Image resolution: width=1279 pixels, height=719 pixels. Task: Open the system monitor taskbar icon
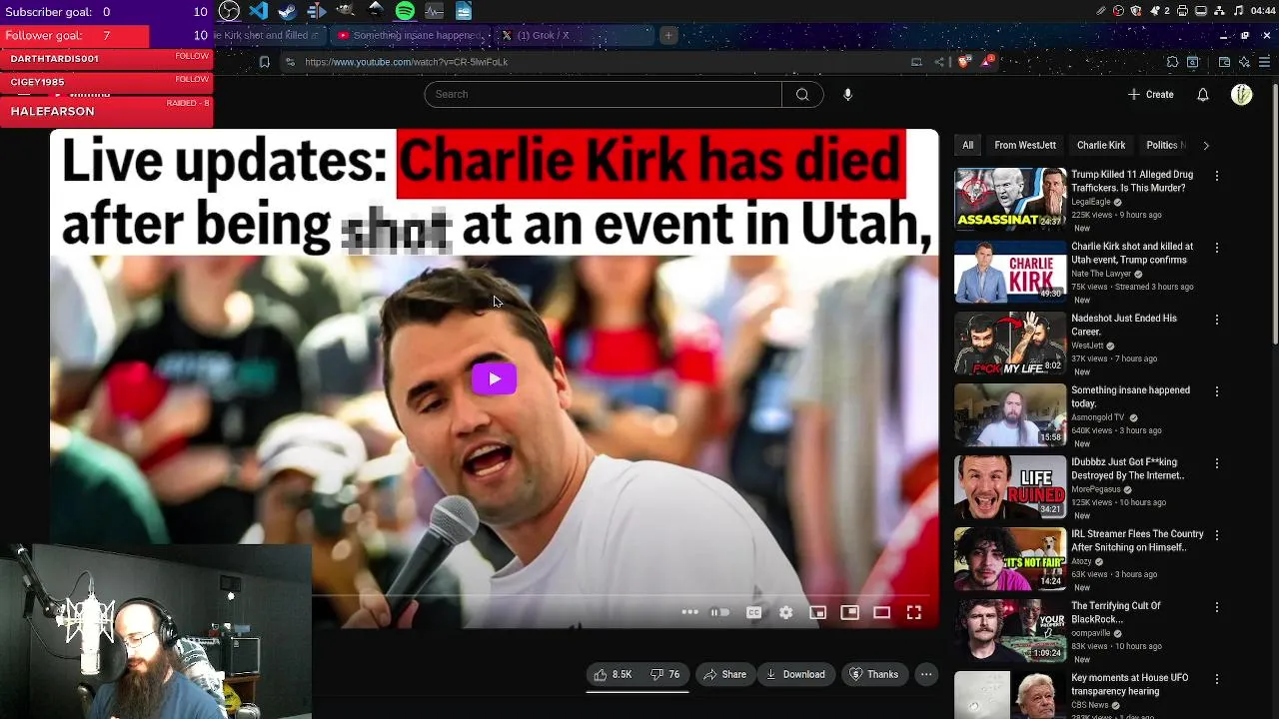[434, 11]
